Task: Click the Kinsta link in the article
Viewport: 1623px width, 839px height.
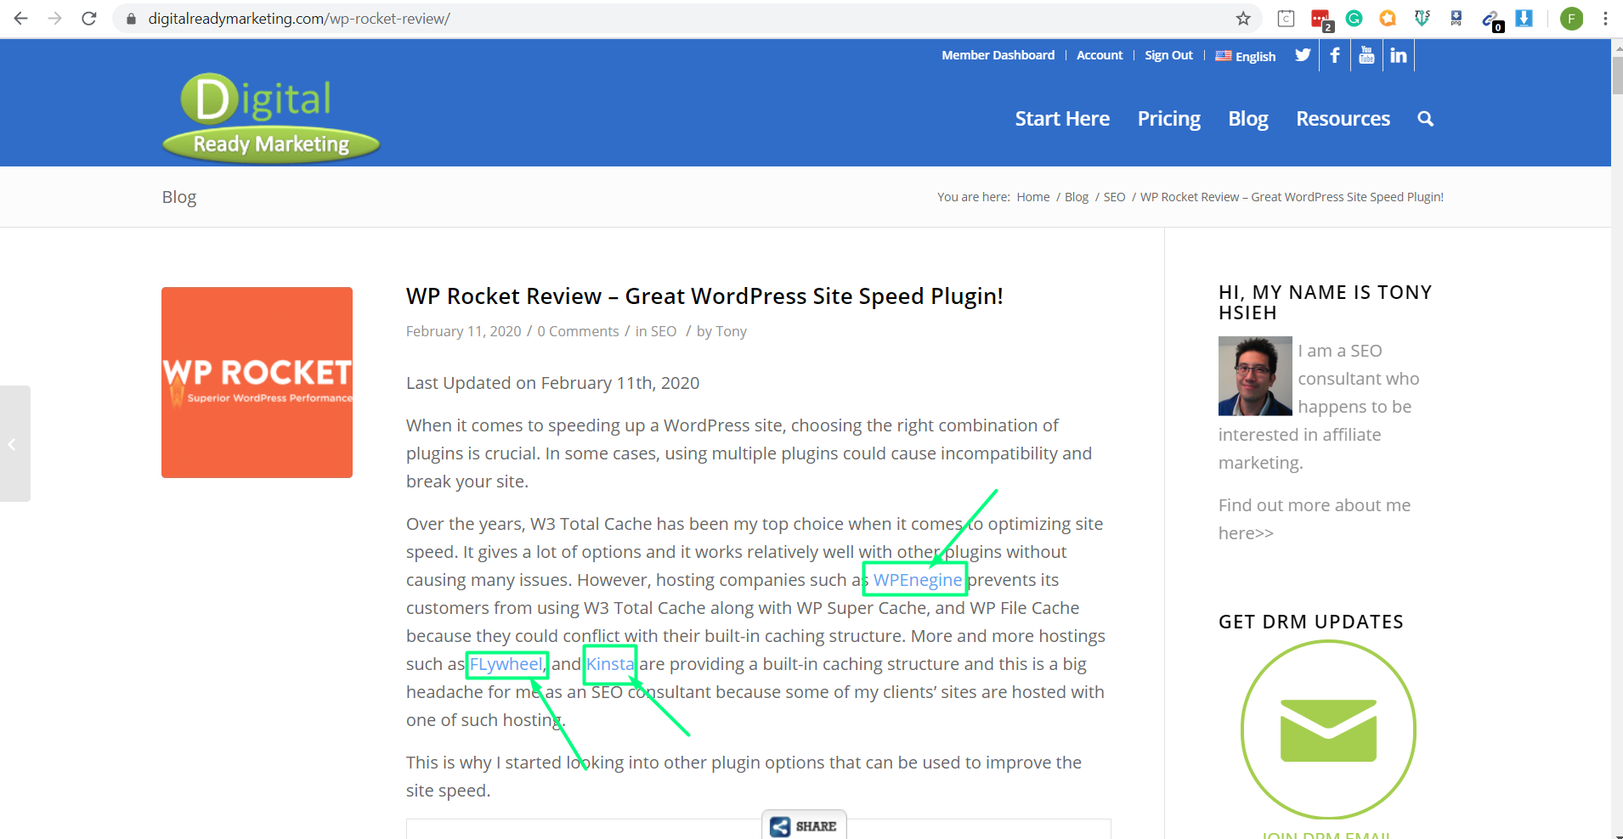Action: [x=610, y=664]
